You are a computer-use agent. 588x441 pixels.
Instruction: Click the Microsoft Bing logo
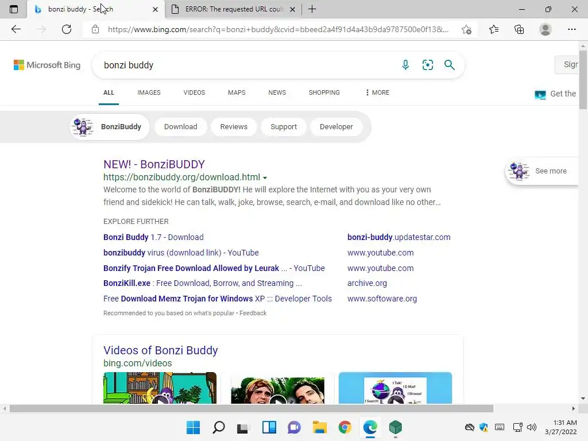click(x=47, y=65)
